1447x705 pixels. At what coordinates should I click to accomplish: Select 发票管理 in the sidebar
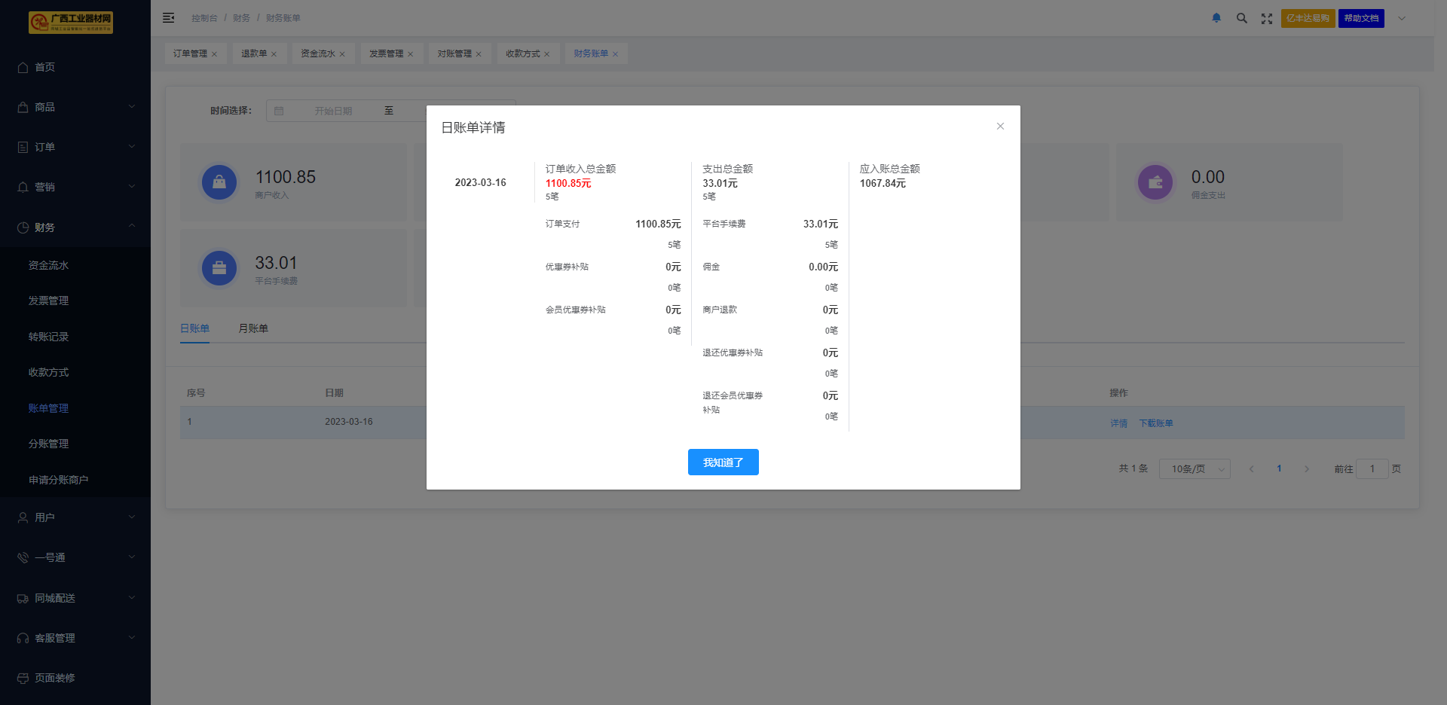point(48,301)
